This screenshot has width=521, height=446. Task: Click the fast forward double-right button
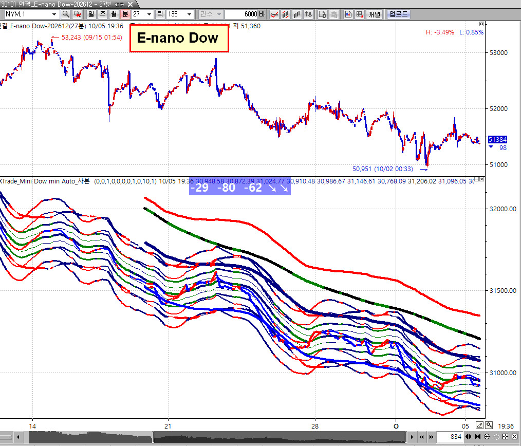[x=431, y=437]
